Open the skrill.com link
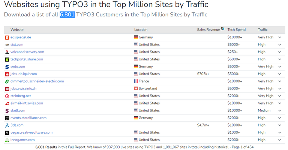 (x=18, y=110)
